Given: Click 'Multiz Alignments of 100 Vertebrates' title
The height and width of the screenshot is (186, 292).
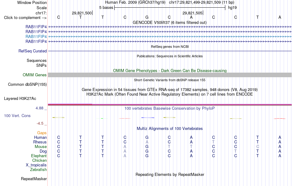Looking at the screenshot, I should click(170, 128).
